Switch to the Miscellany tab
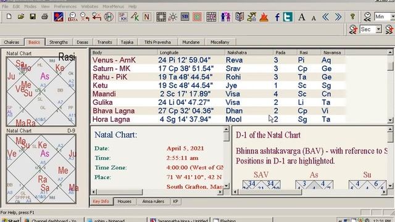Image resolution: width=395 pixels, height=222 pixels. pyautogui.click(x=220, y=42)
